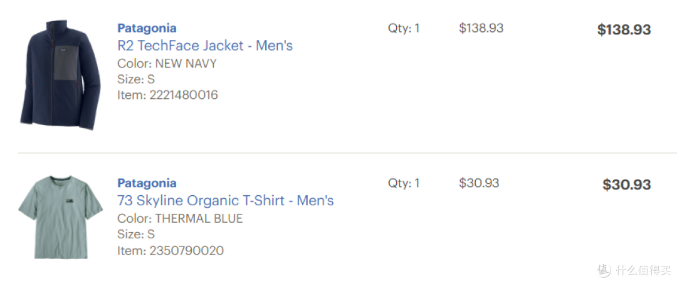Click the T-shirt's $30.93 unit price

point(479,183)
